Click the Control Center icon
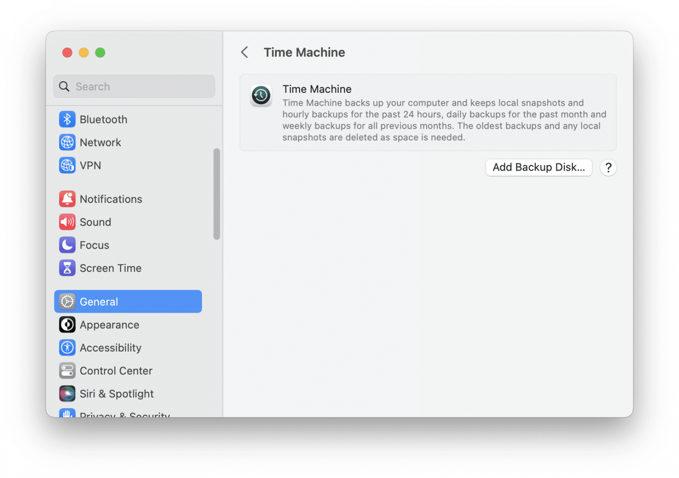The image size is (679, 478). pyautogui.click(x=67, y=371)
